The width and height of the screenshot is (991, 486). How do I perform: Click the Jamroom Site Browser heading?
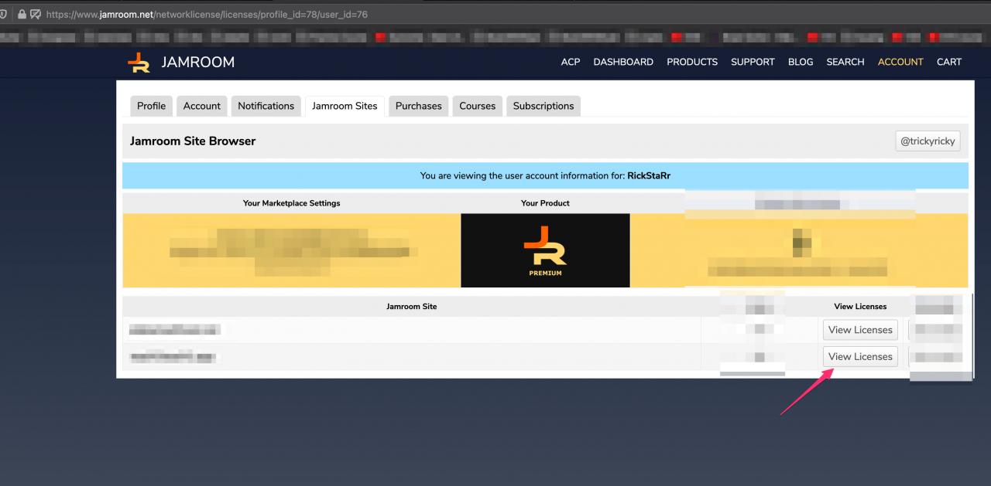click(193, 141)
